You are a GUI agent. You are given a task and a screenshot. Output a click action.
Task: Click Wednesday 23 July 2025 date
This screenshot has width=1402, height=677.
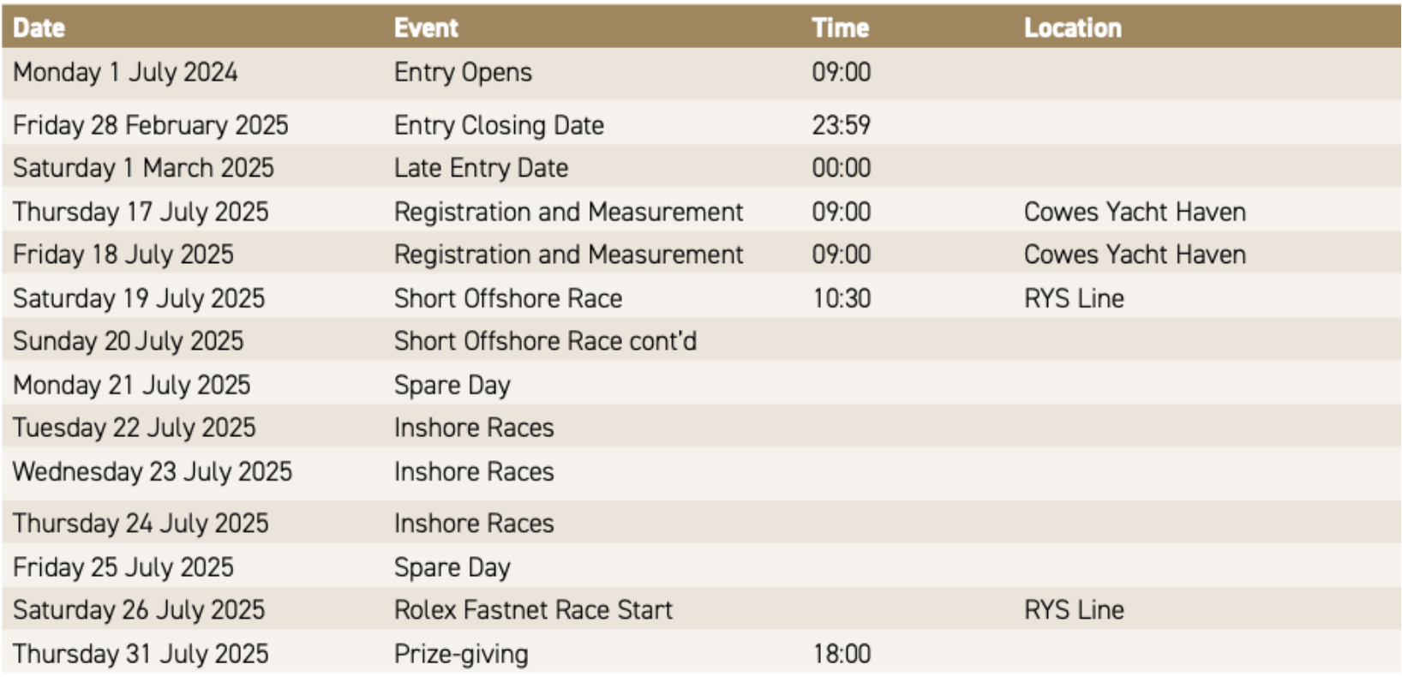[153, 471]
